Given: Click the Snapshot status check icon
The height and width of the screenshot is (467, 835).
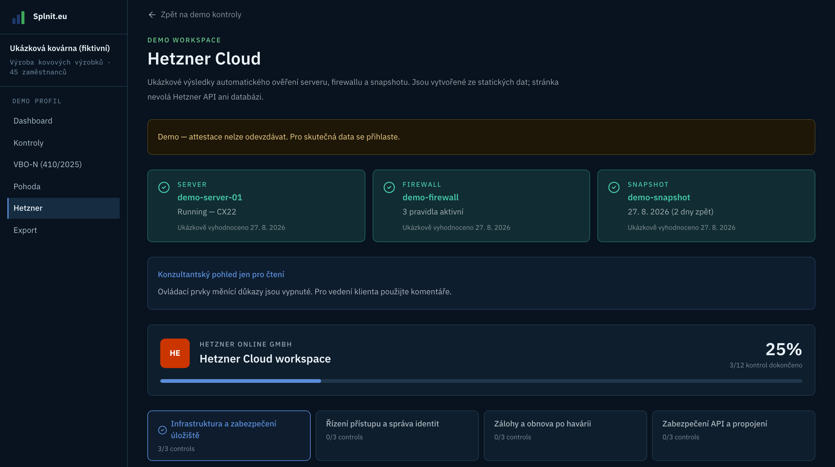Looking at the screenshot, I should (614, 187).
